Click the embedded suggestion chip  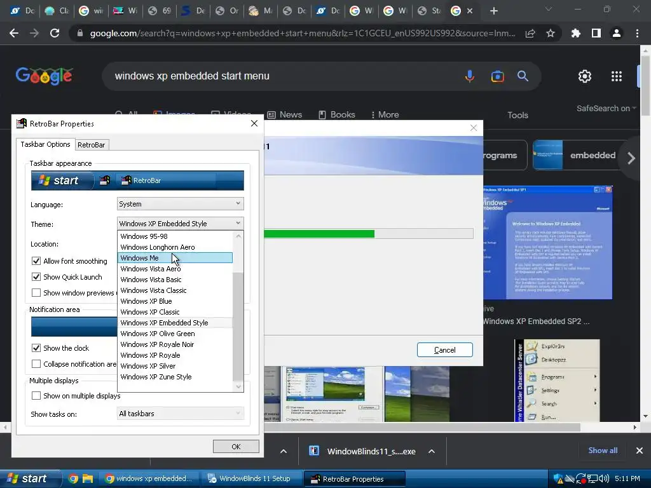[x=579, y=155]
